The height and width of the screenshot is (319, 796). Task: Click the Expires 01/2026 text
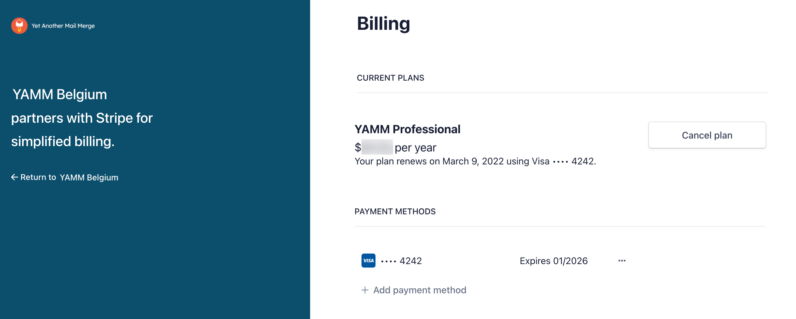pos(553,261)
